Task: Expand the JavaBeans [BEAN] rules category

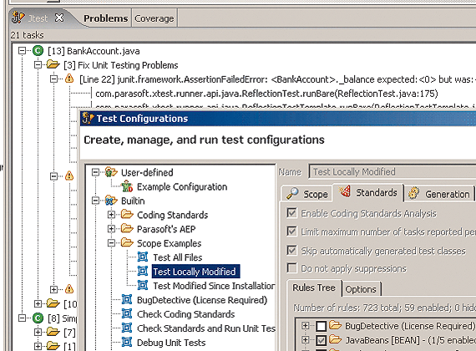Action: pos(306,339)
